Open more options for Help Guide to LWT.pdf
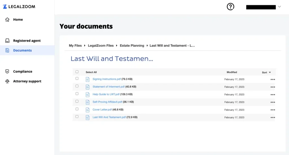Screen dimensions: 289x155 273,95
